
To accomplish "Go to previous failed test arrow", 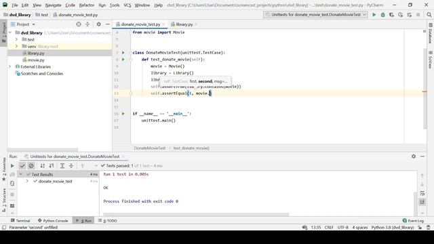I will coord(82,165).
